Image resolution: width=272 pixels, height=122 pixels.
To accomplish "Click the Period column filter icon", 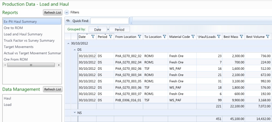I will pyautogui.click(x=110, y=37).
